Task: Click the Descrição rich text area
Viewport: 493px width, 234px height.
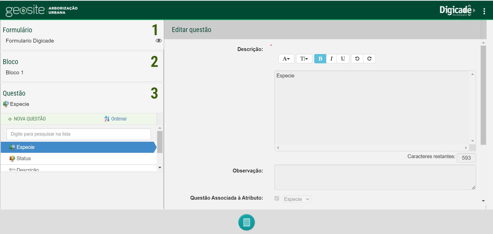Action: (372, 108)
